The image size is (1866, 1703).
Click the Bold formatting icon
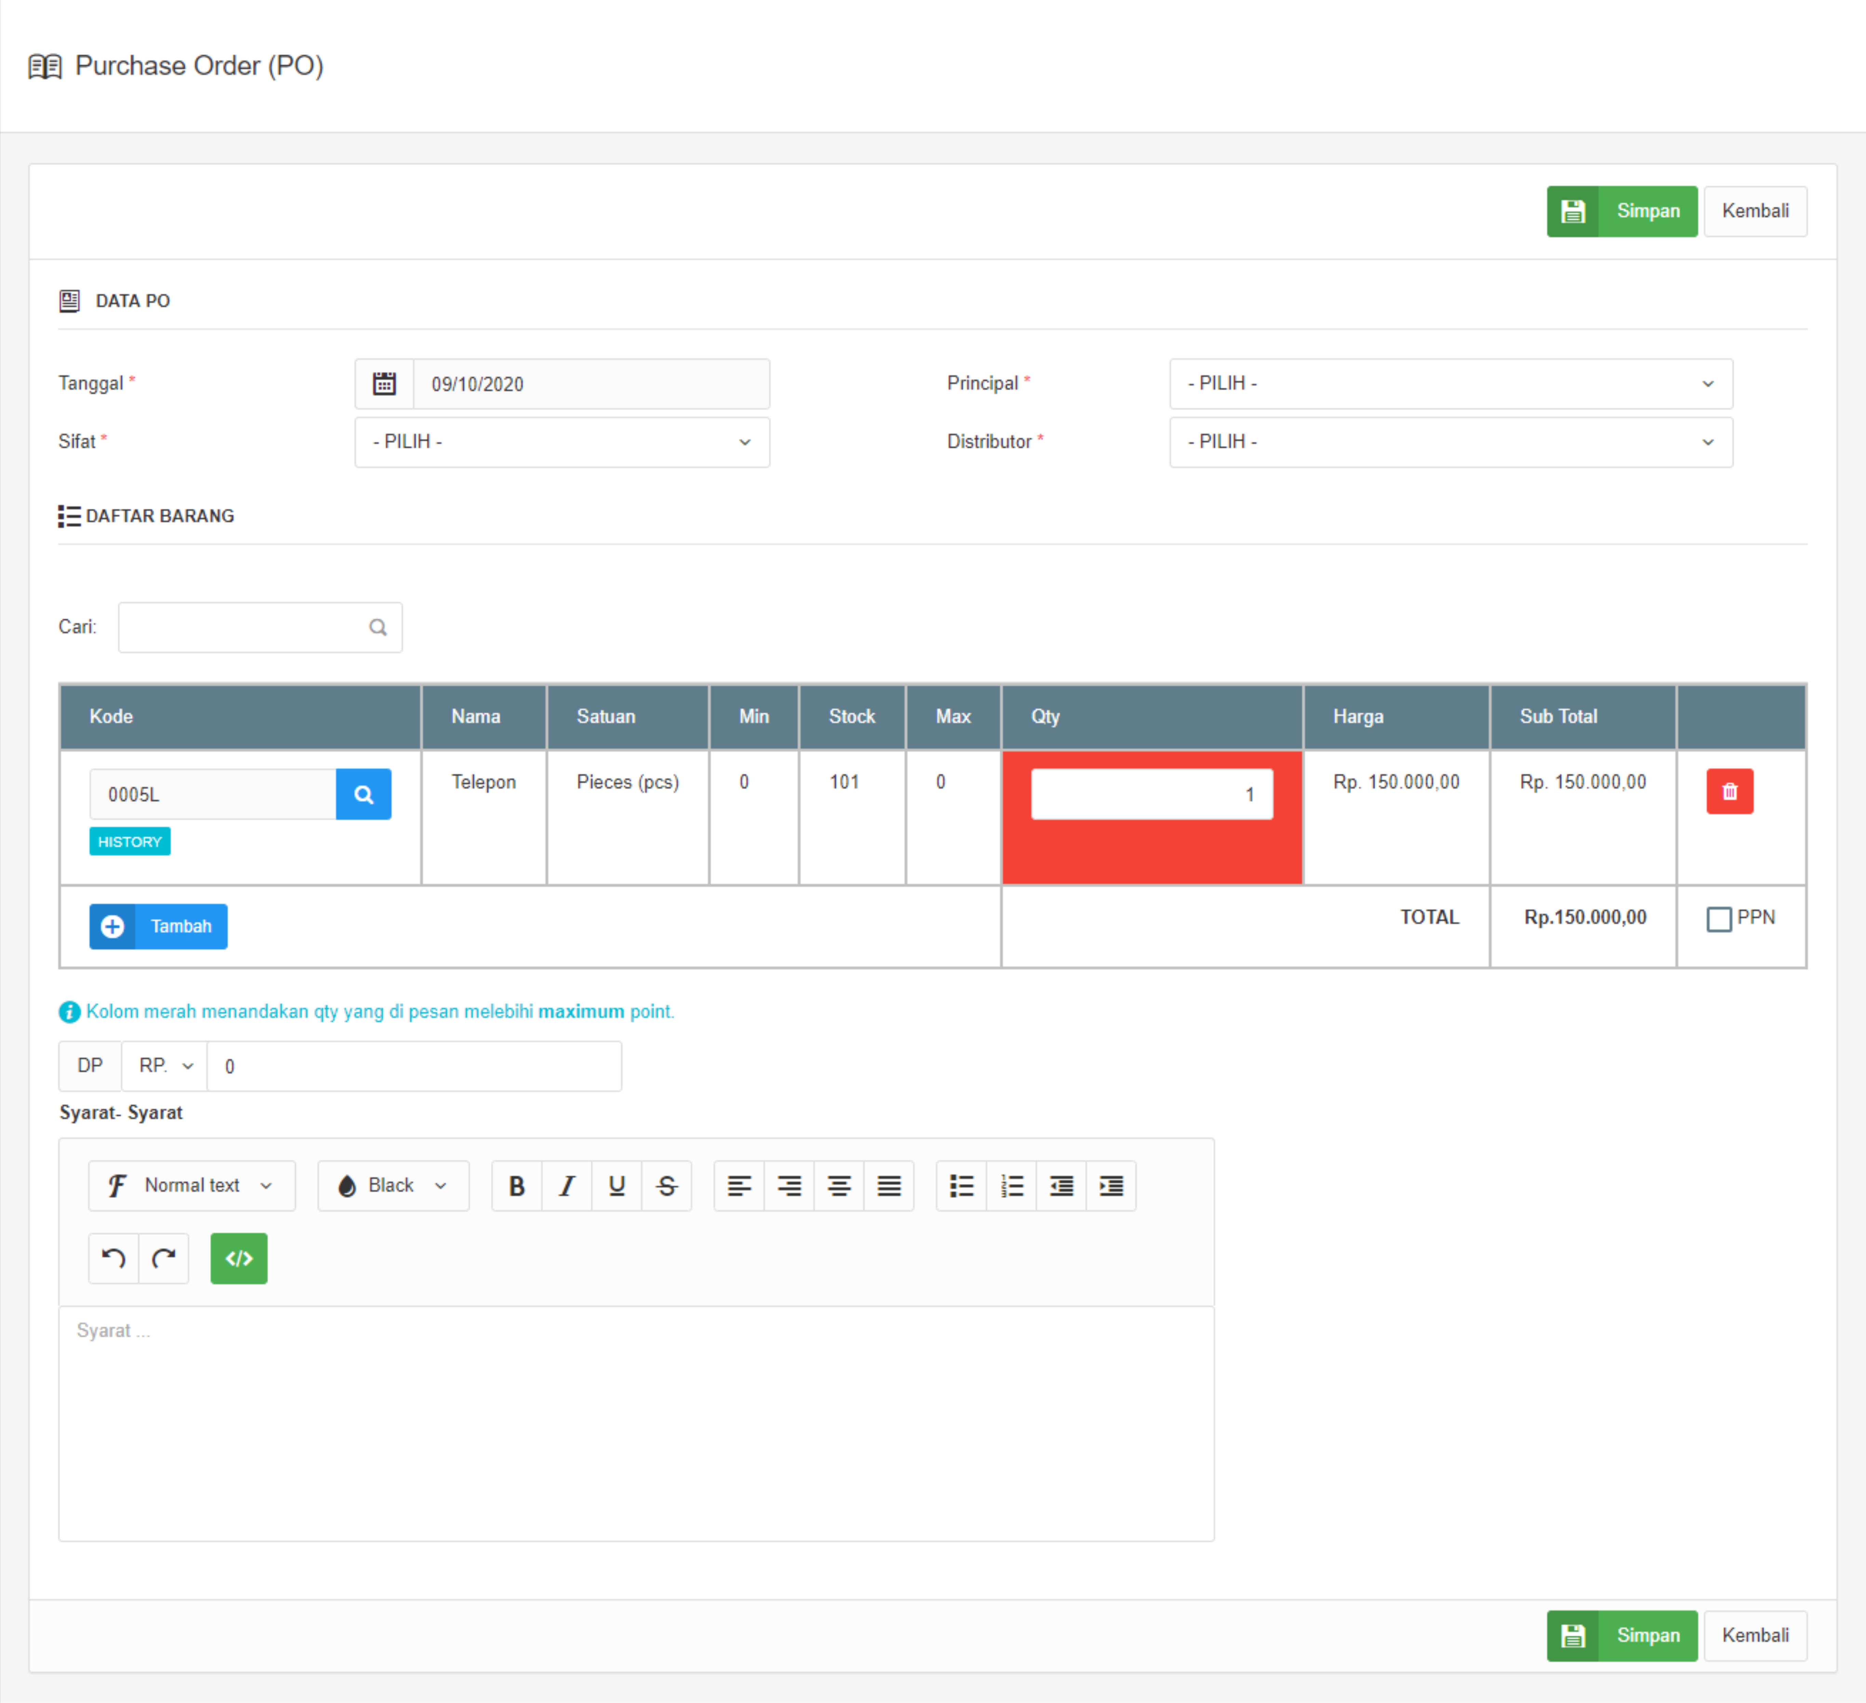pyautogui.click(x=516, y=1186)
